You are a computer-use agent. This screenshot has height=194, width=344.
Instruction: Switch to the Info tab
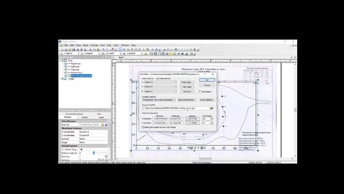pos(99,114)
